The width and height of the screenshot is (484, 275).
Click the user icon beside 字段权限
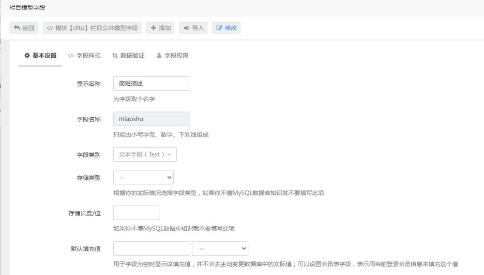(x=159, y=55)
